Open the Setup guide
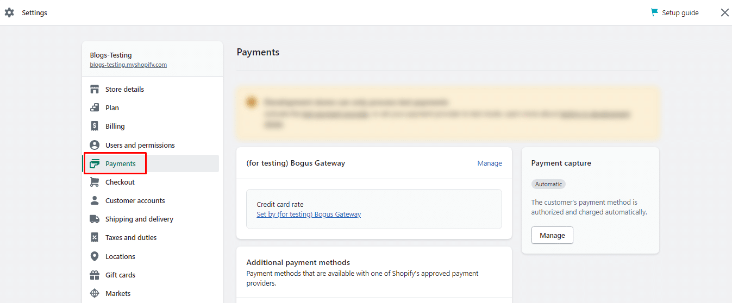The image size is (732, 303). coord(675,12)
